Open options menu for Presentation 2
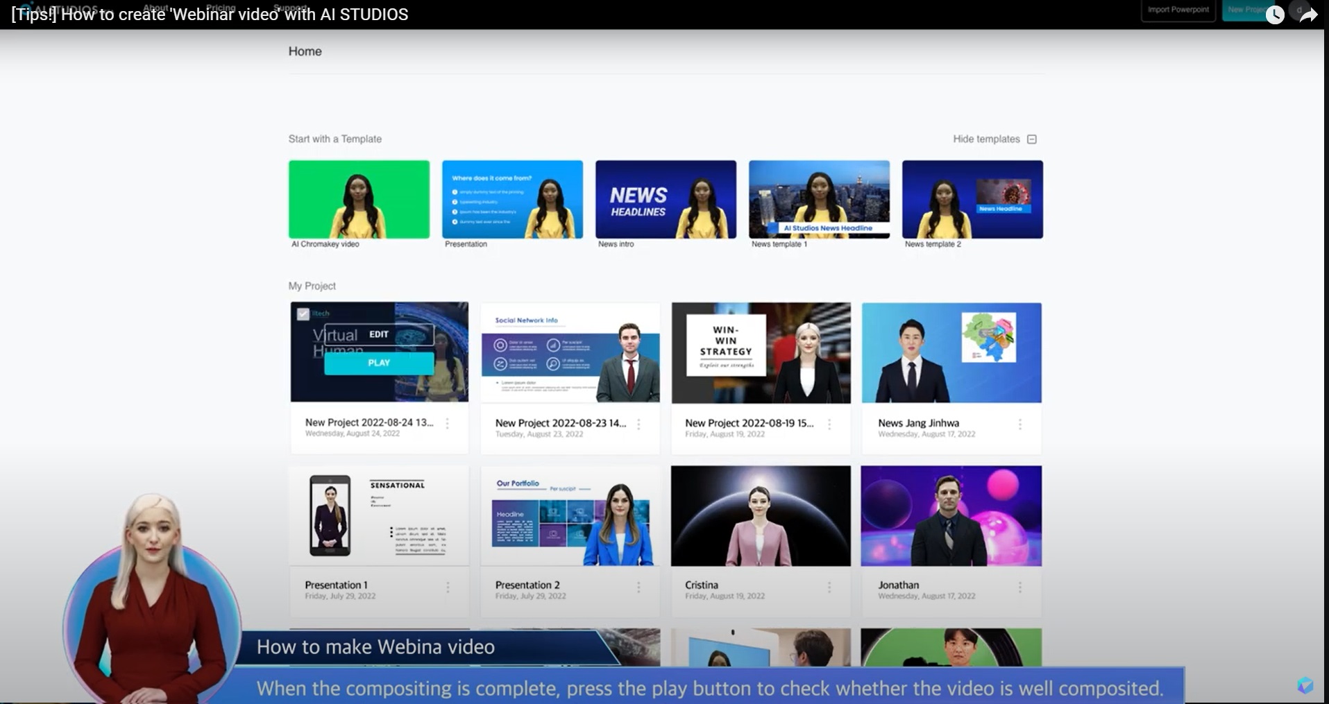 (x=638, y=587)
